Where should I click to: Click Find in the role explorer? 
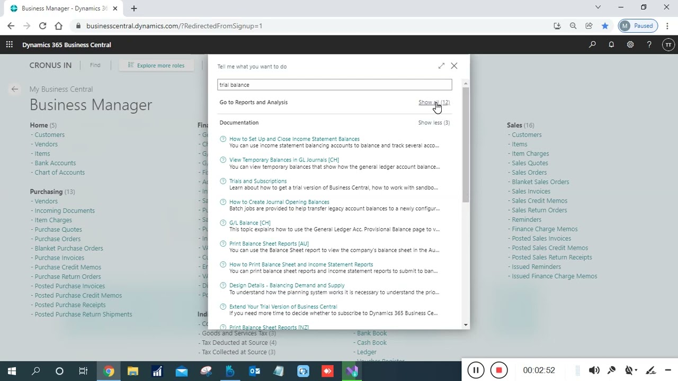tap(95, 65)
